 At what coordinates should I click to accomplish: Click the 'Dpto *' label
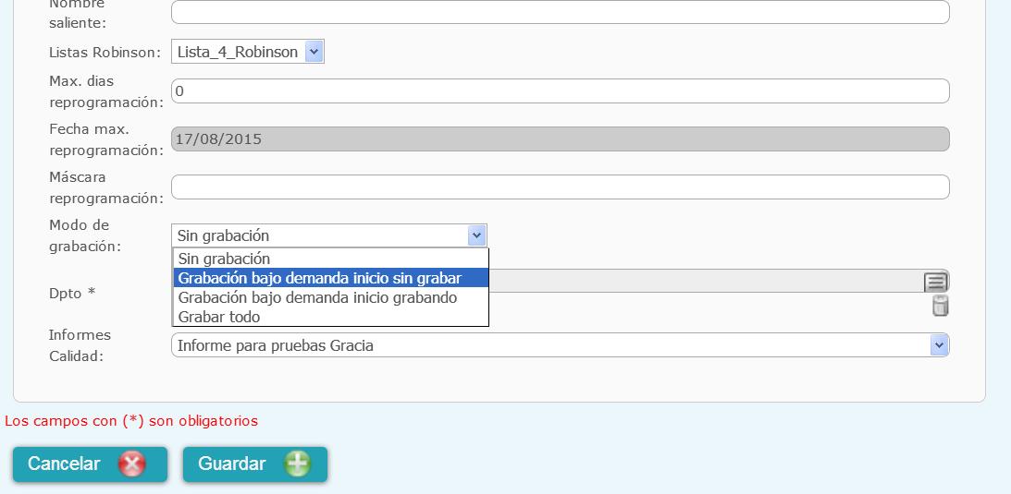point(72,294)
